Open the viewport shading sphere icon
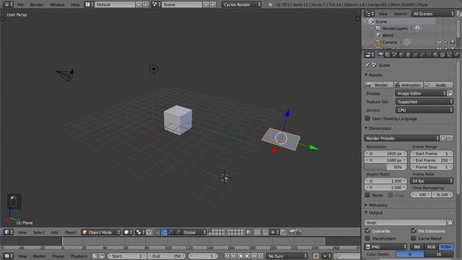Screen dimensions: 462x260 click(128, 233)
